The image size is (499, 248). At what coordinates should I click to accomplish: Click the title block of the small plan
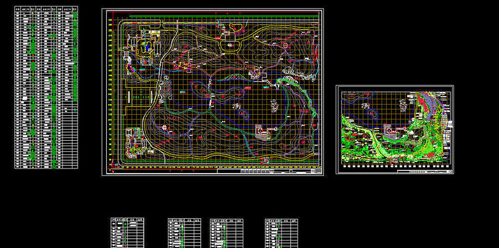(x=425, y=171)
